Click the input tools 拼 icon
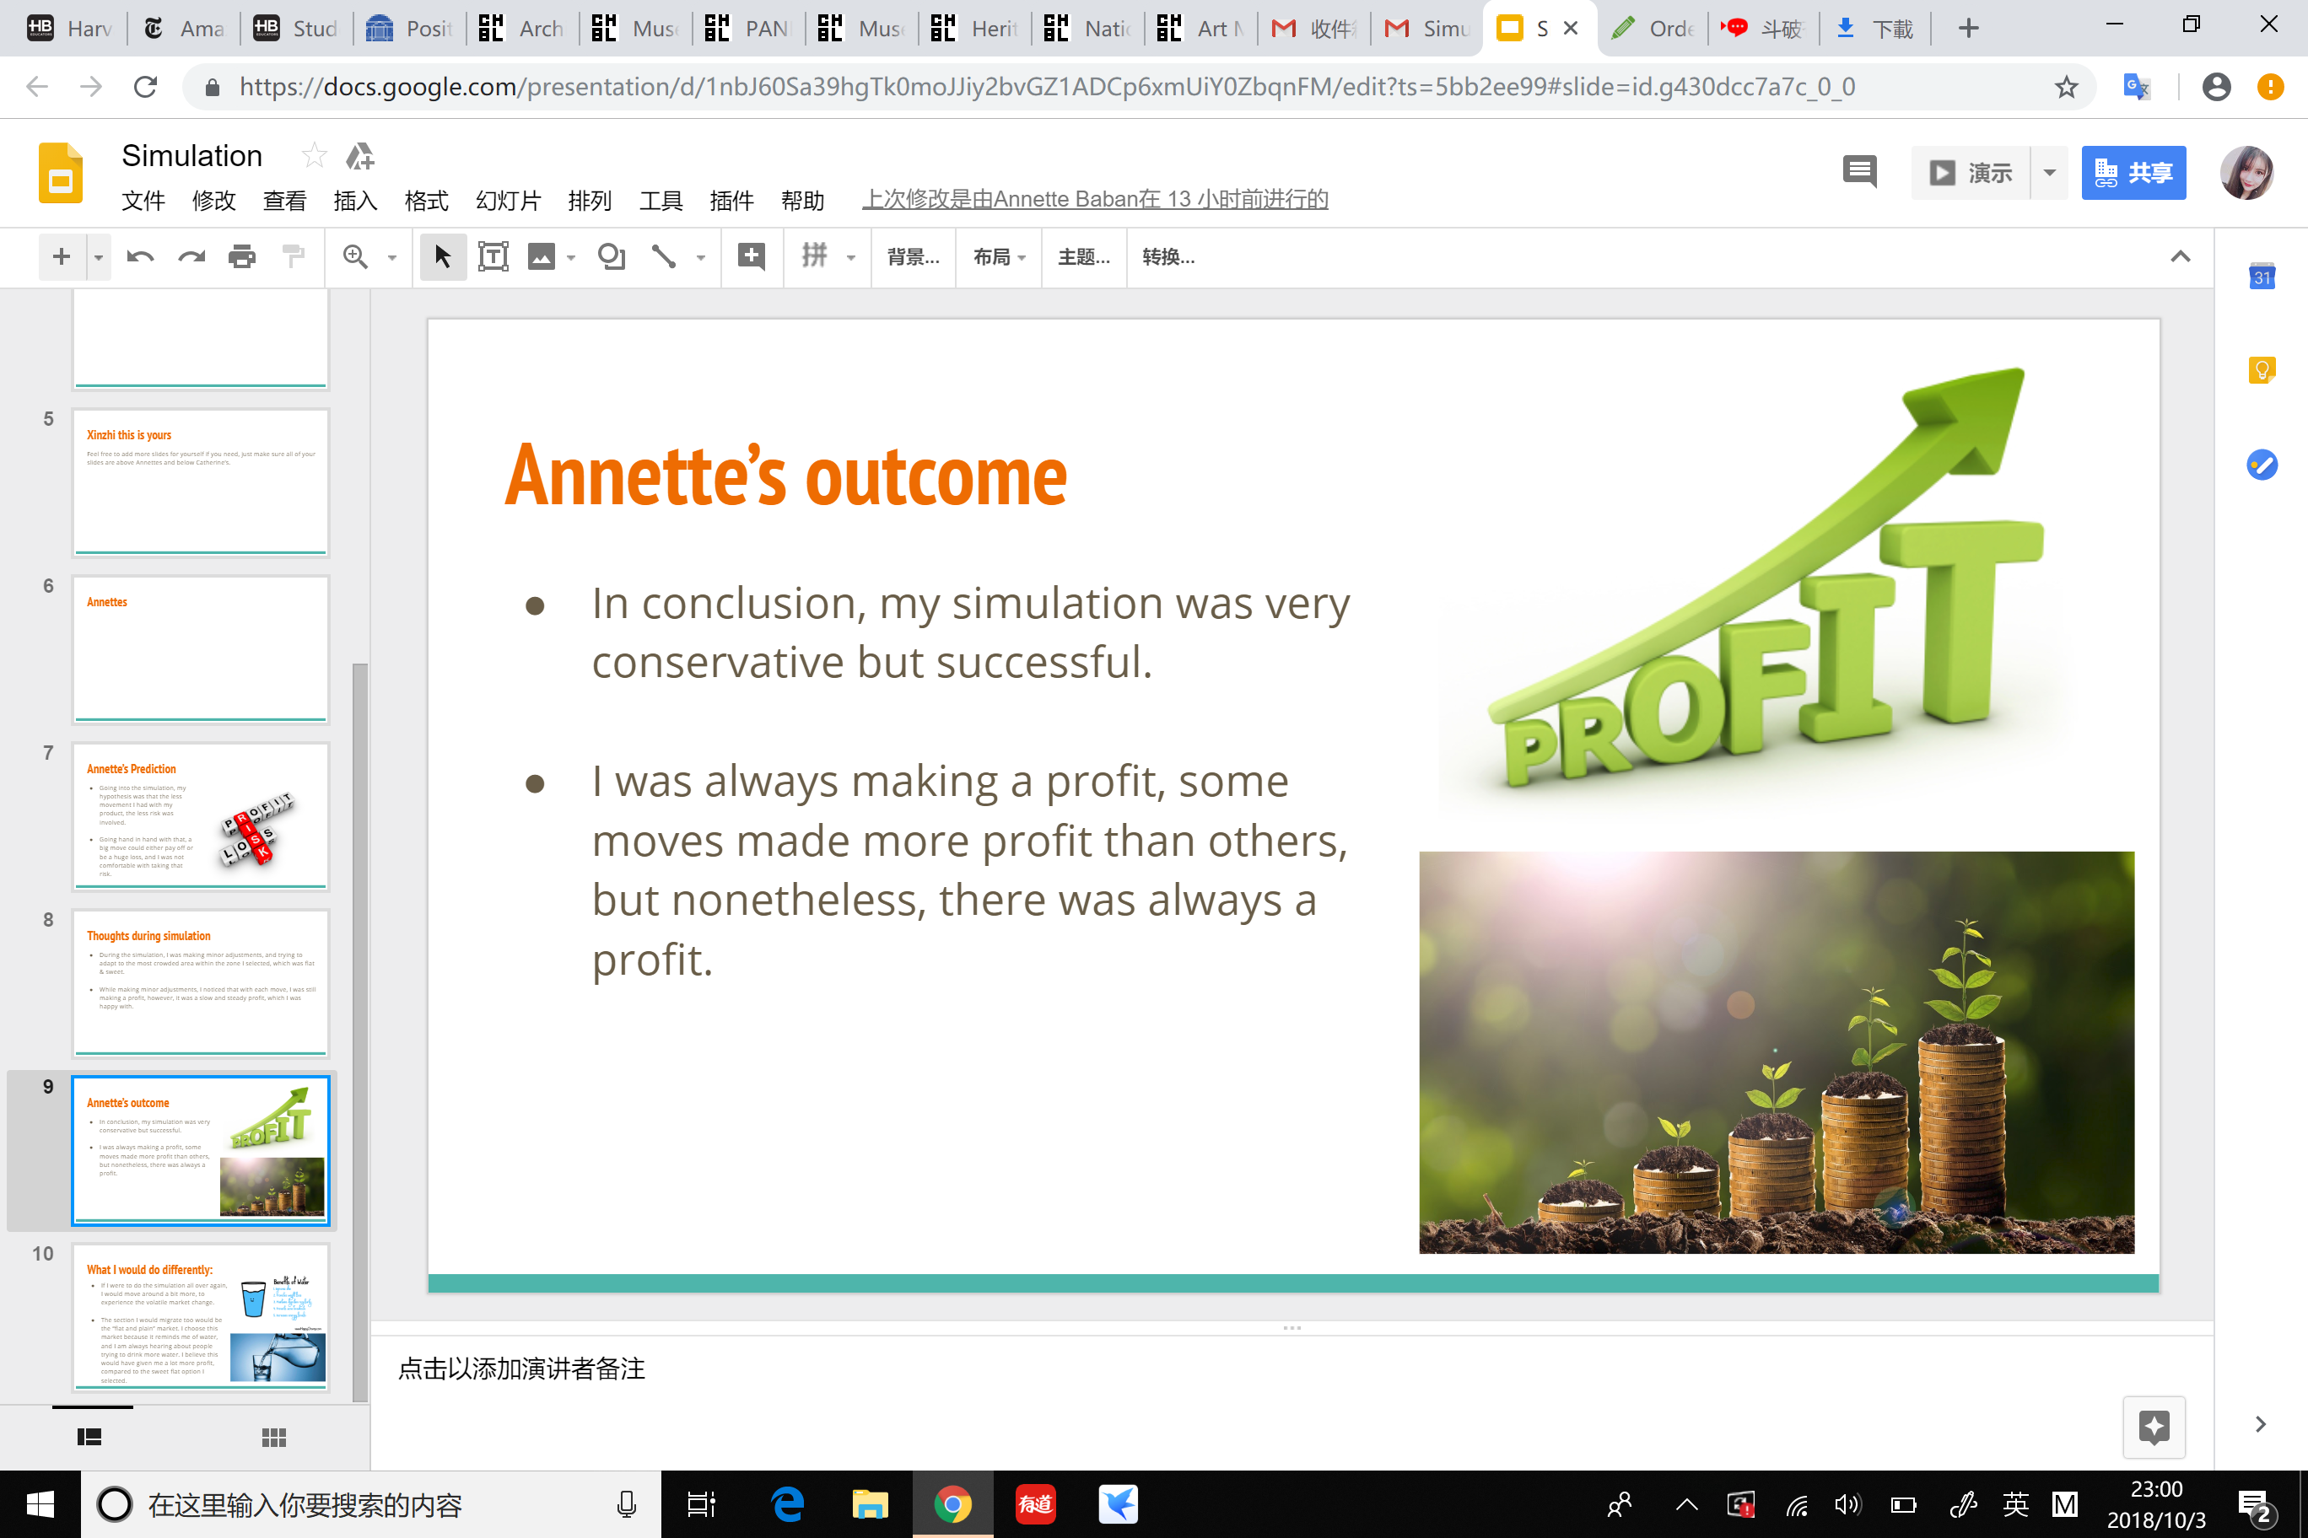The image size is (2308, 1538). (x=815, y=256)
